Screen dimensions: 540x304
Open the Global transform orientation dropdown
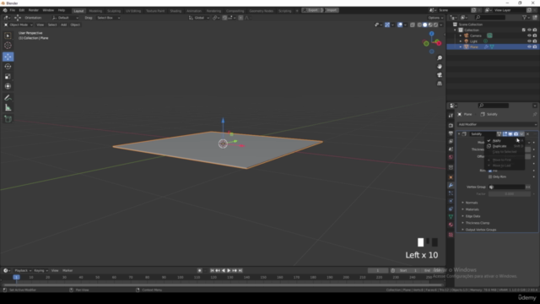tap(199, 18)
